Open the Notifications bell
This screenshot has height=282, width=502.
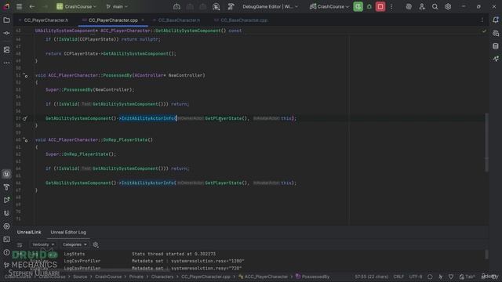pyautogui.click(x=496, y=20)
